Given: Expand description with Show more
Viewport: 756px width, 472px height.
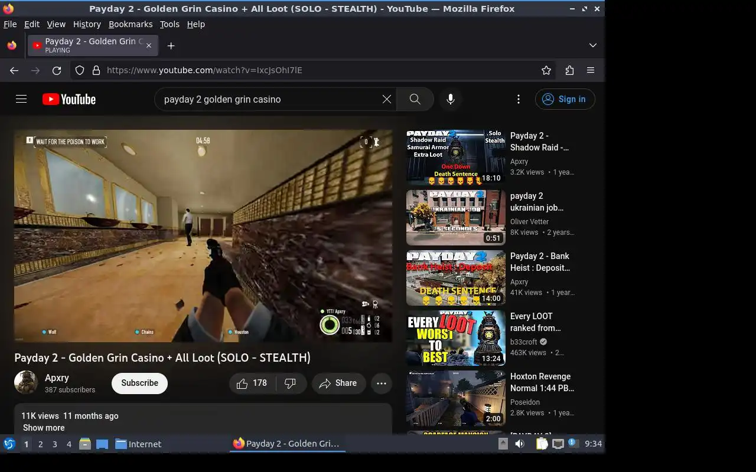Looking at the screenshot, I should point(44,428).
